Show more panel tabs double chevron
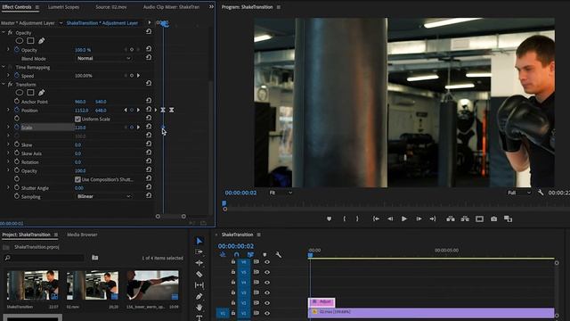This screenshot has height=321, width=570. click(x=211, y=6)
